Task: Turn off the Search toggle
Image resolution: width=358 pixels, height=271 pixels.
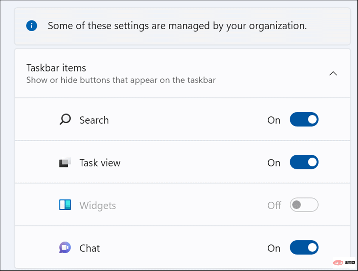Action: pyautogui.click(x=304, y=119)
